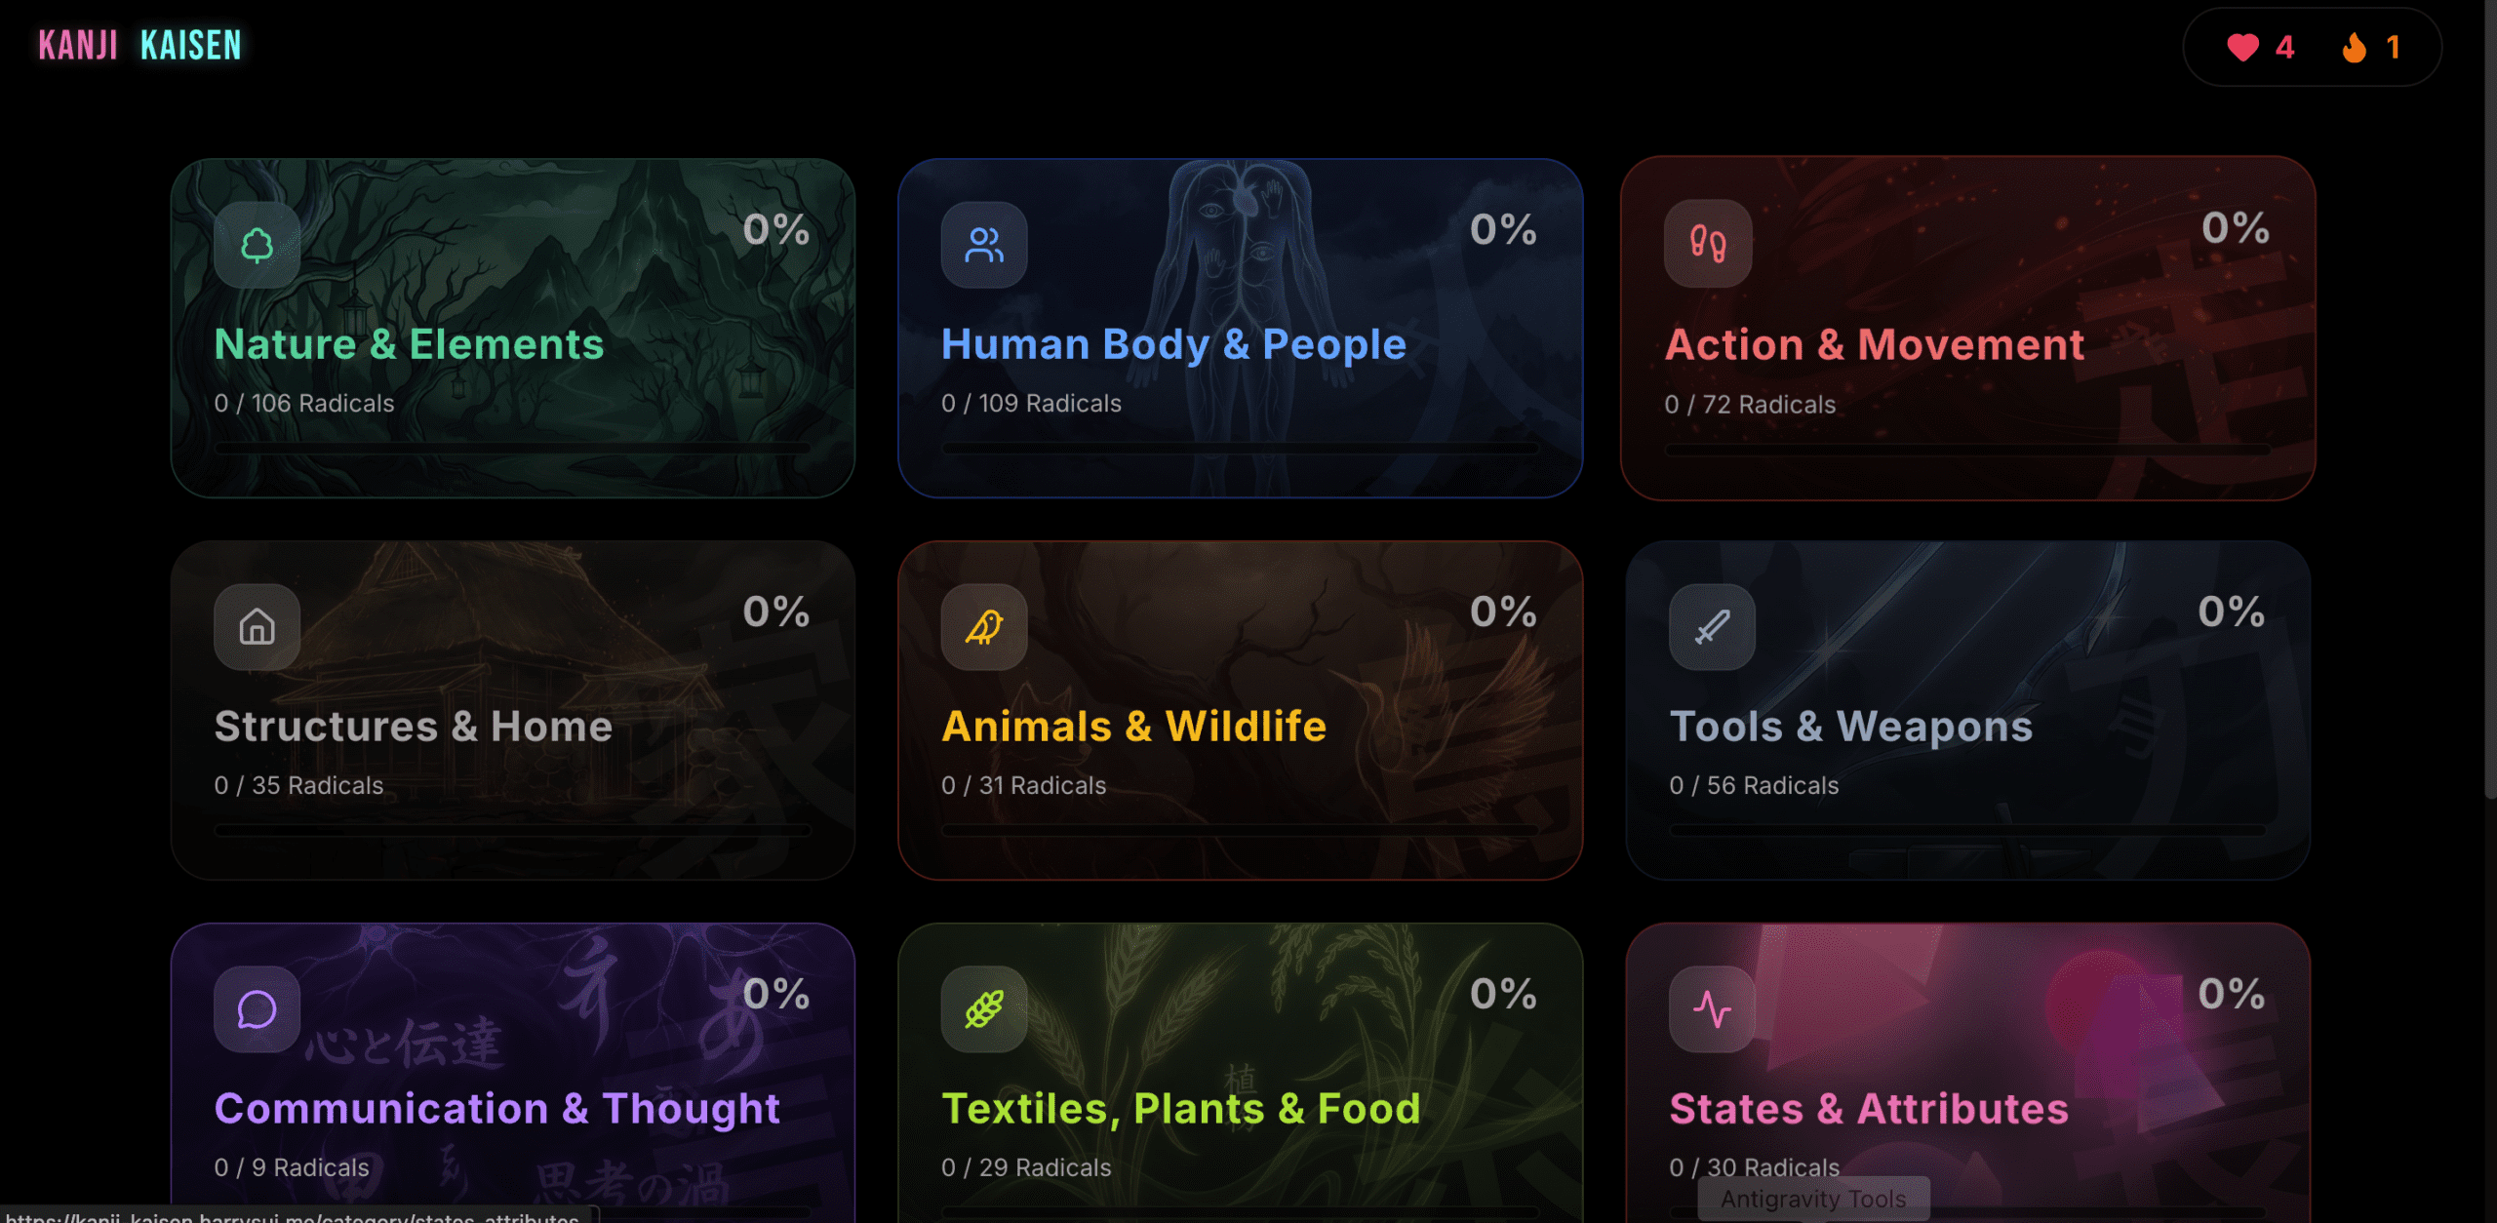Go to Action & Movement category

click(1874, 344)
